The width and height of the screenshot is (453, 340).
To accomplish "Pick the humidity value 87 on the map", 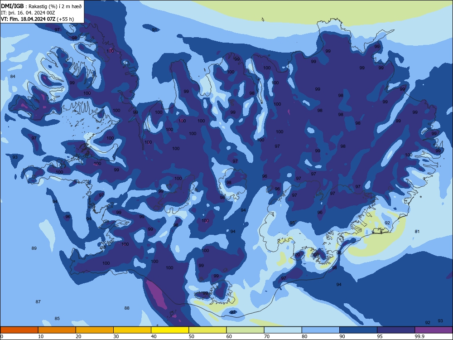I will click(x=38, y=302).
